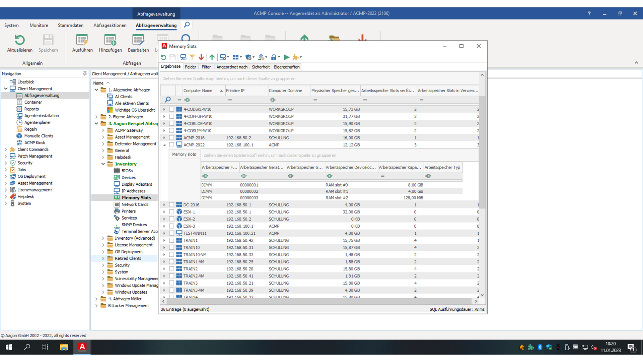Viewport: 643px width, 362px height.
Task: Click the orange puzzle piece icon
Action: click(x=295, y=57)
